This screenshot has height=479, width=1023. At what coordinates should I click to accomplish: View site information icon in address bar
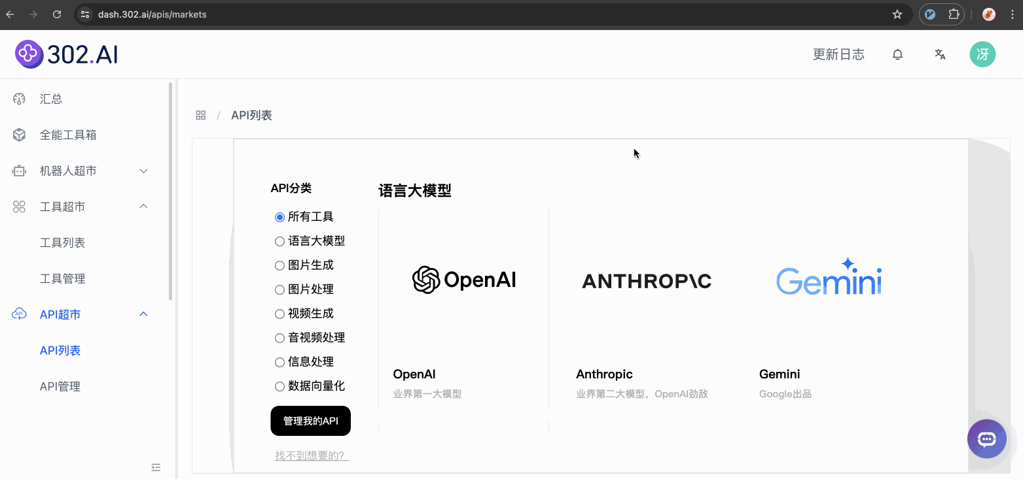point(85,14)
